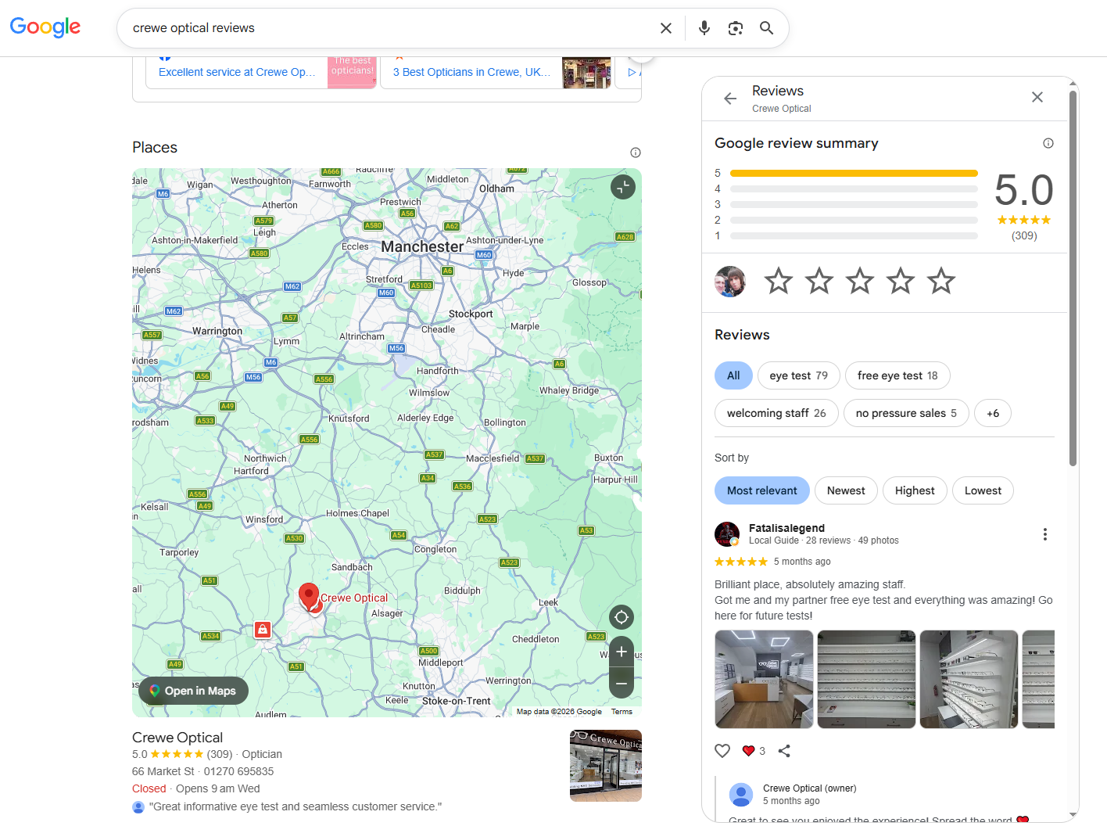Open Fatalisalegend reviewer profile name
This screenshot has width=1107, height=826.
(786, 528)
